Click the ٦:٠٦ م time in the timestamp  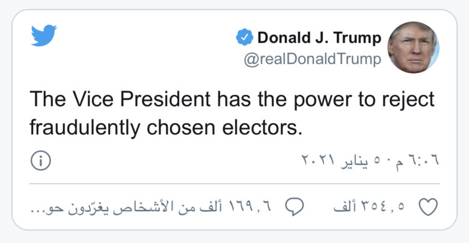tap(420, 160)
